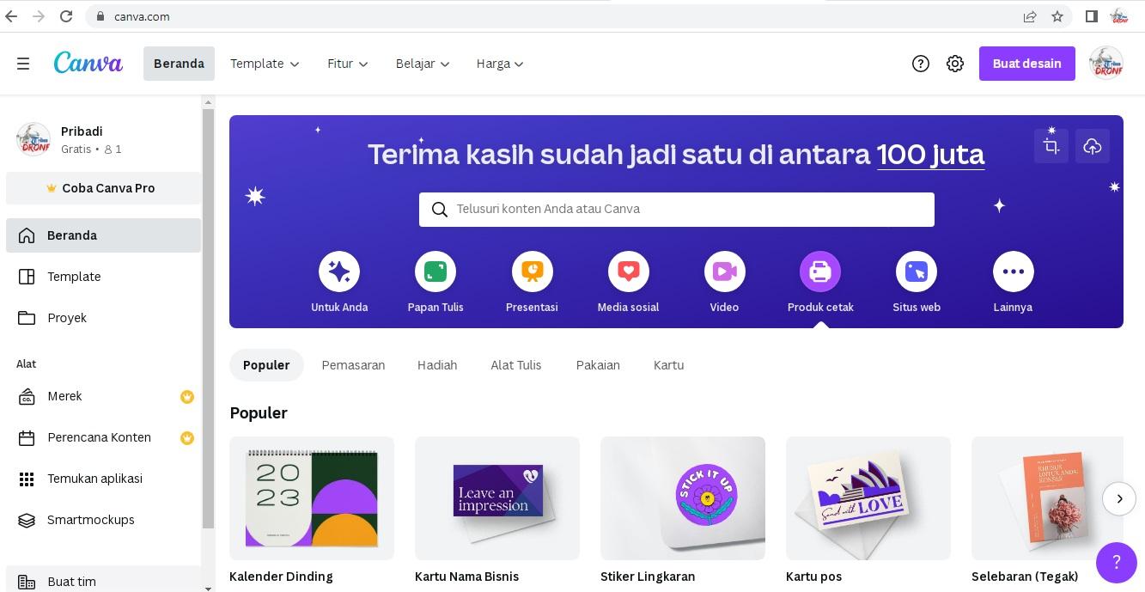The width and height of the screenshot is (1145, 592).
Task: Toggle the hamburger menu sidebar
Action: click(23, 64)
